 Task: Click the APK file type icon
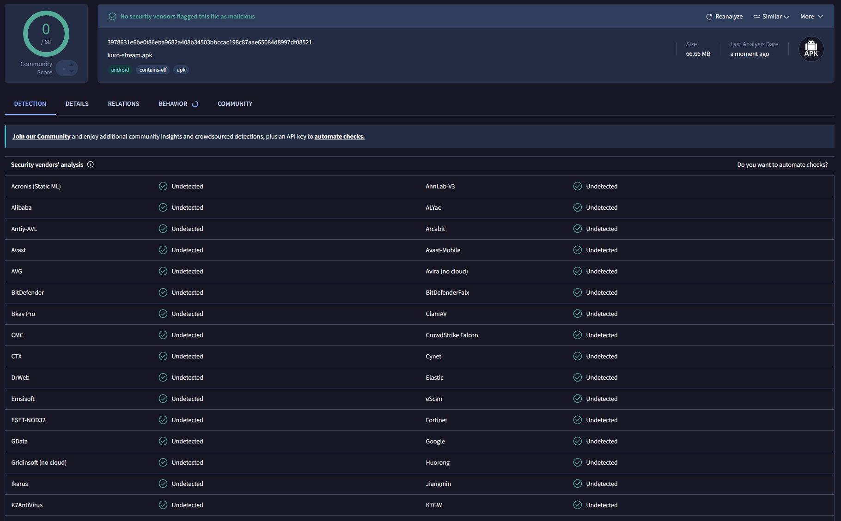point(811,49)
